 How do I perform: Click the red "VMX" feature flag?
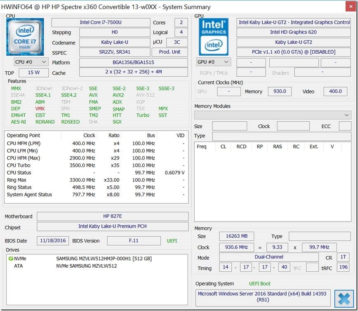click(x=40, y=109)
